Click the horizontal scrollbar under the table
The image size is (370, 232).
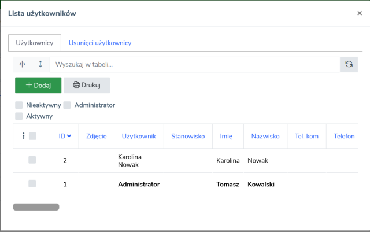coord(36,207)
